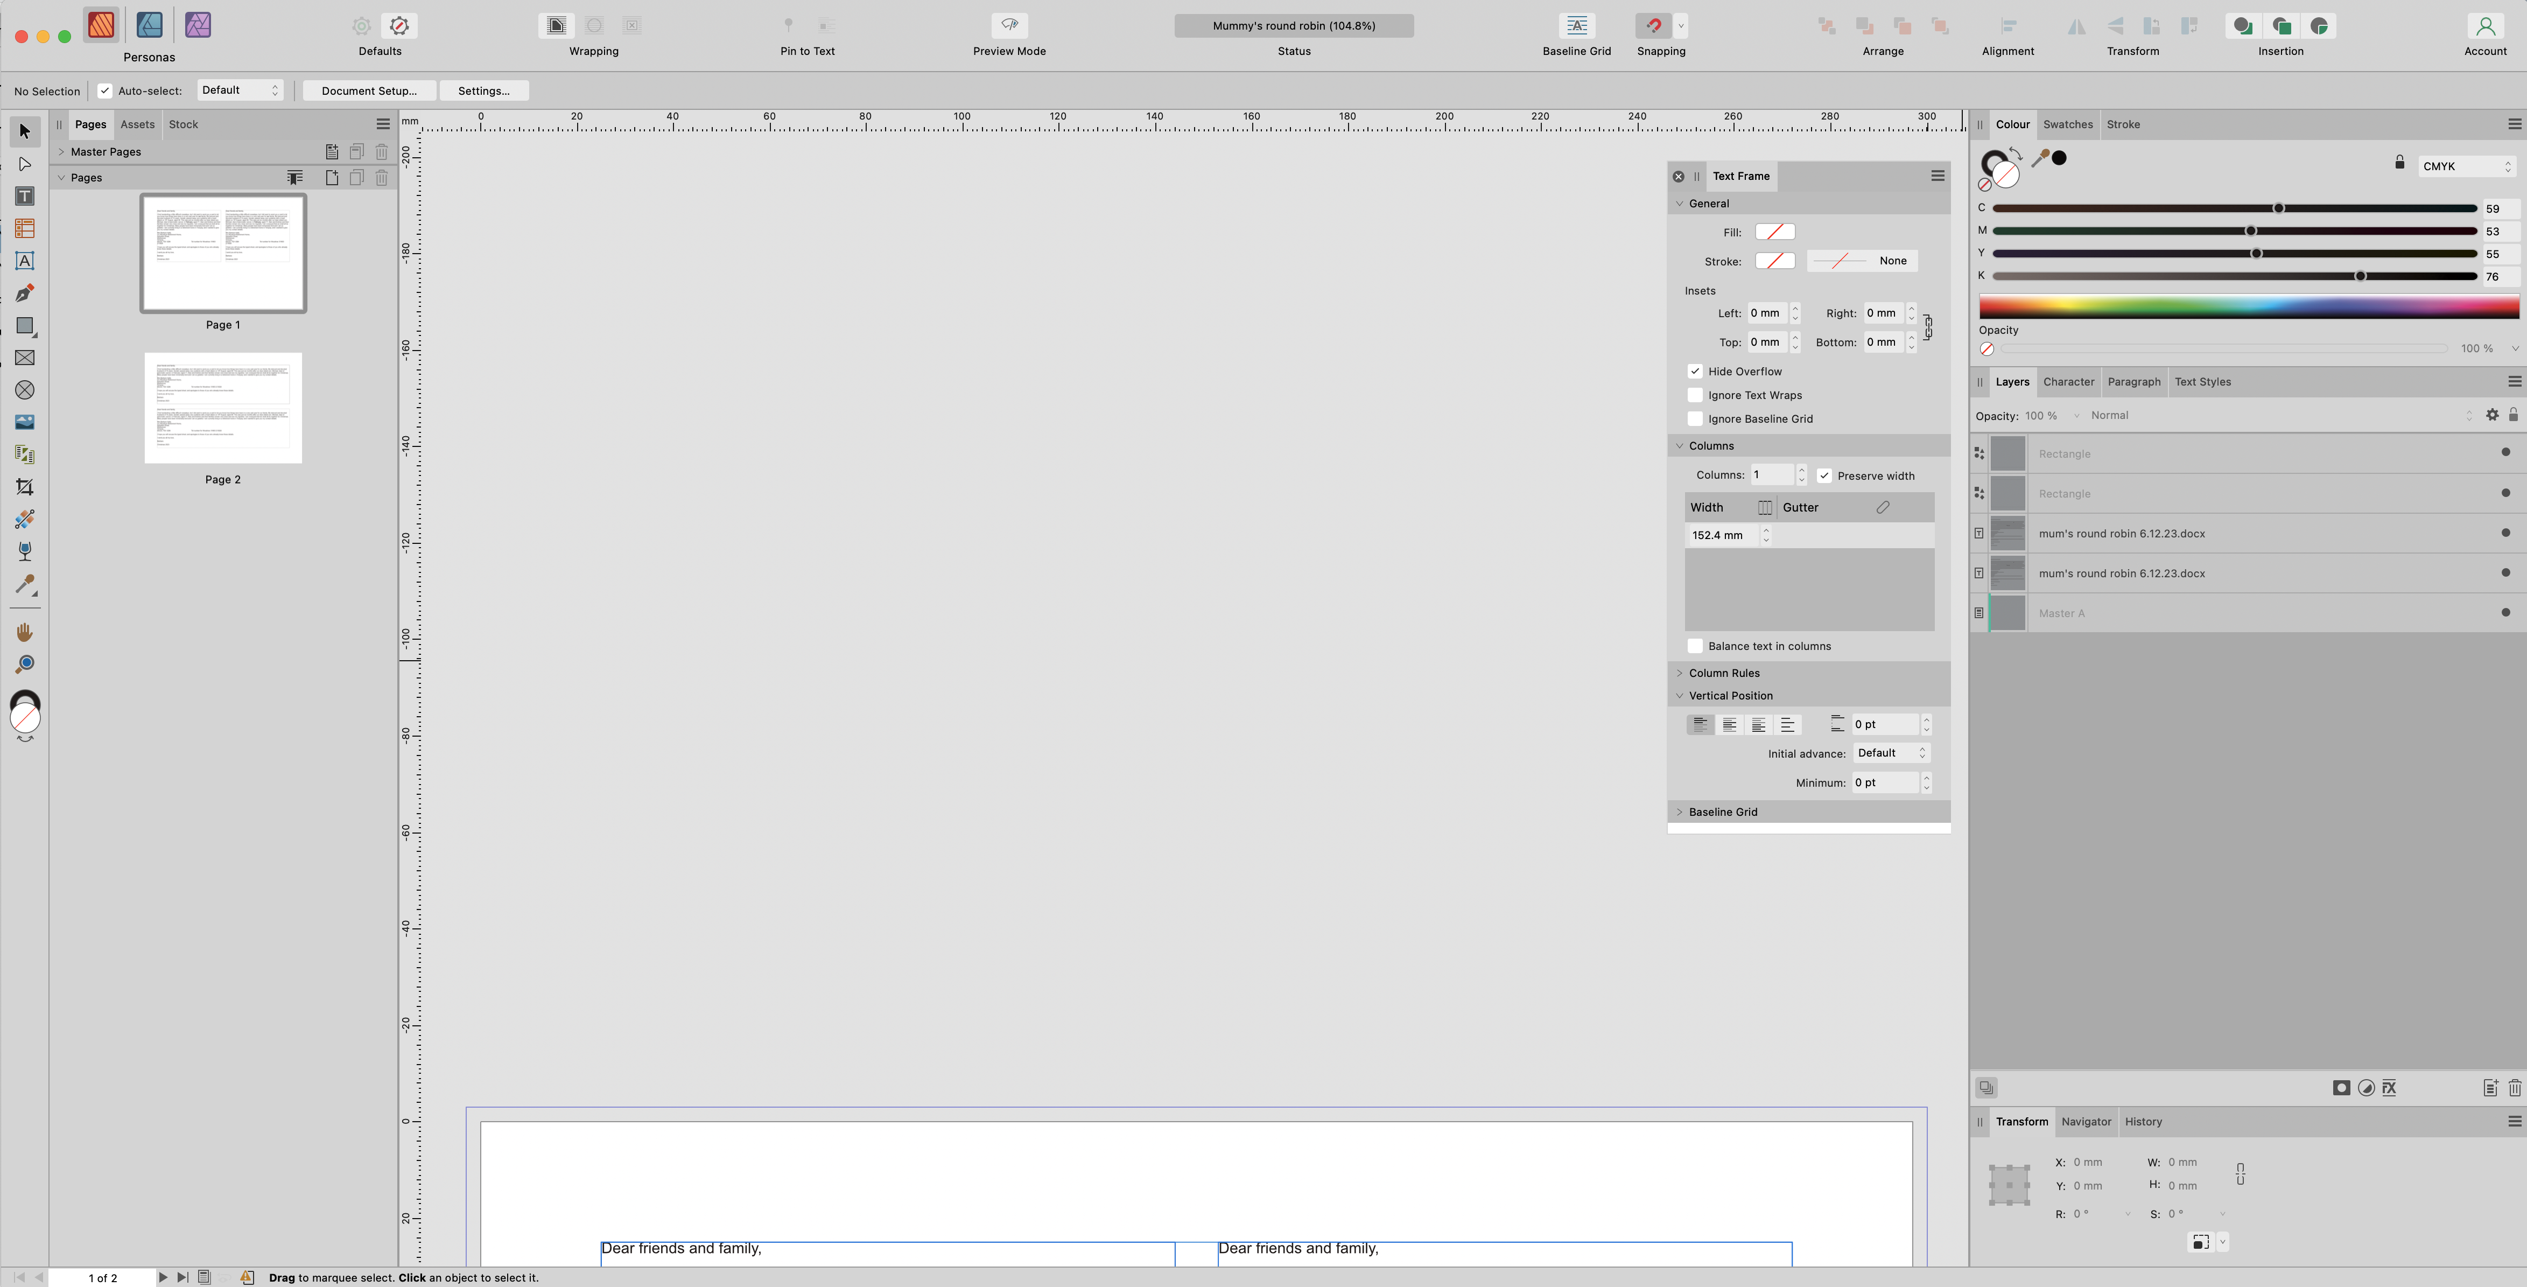2527x1287 pixels.
Task: Expand the Master Pages section
Action: coord(61,152)
